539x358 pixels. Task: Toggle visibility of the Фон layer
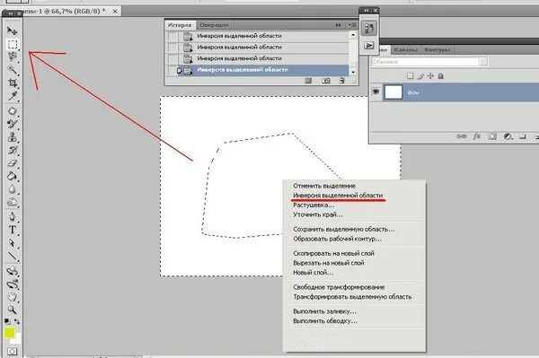coord(376,92)
